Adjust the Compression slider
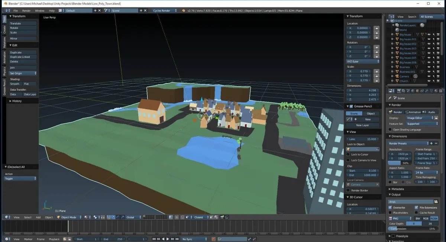Screen dimensions: 446x242 point(413,229)
